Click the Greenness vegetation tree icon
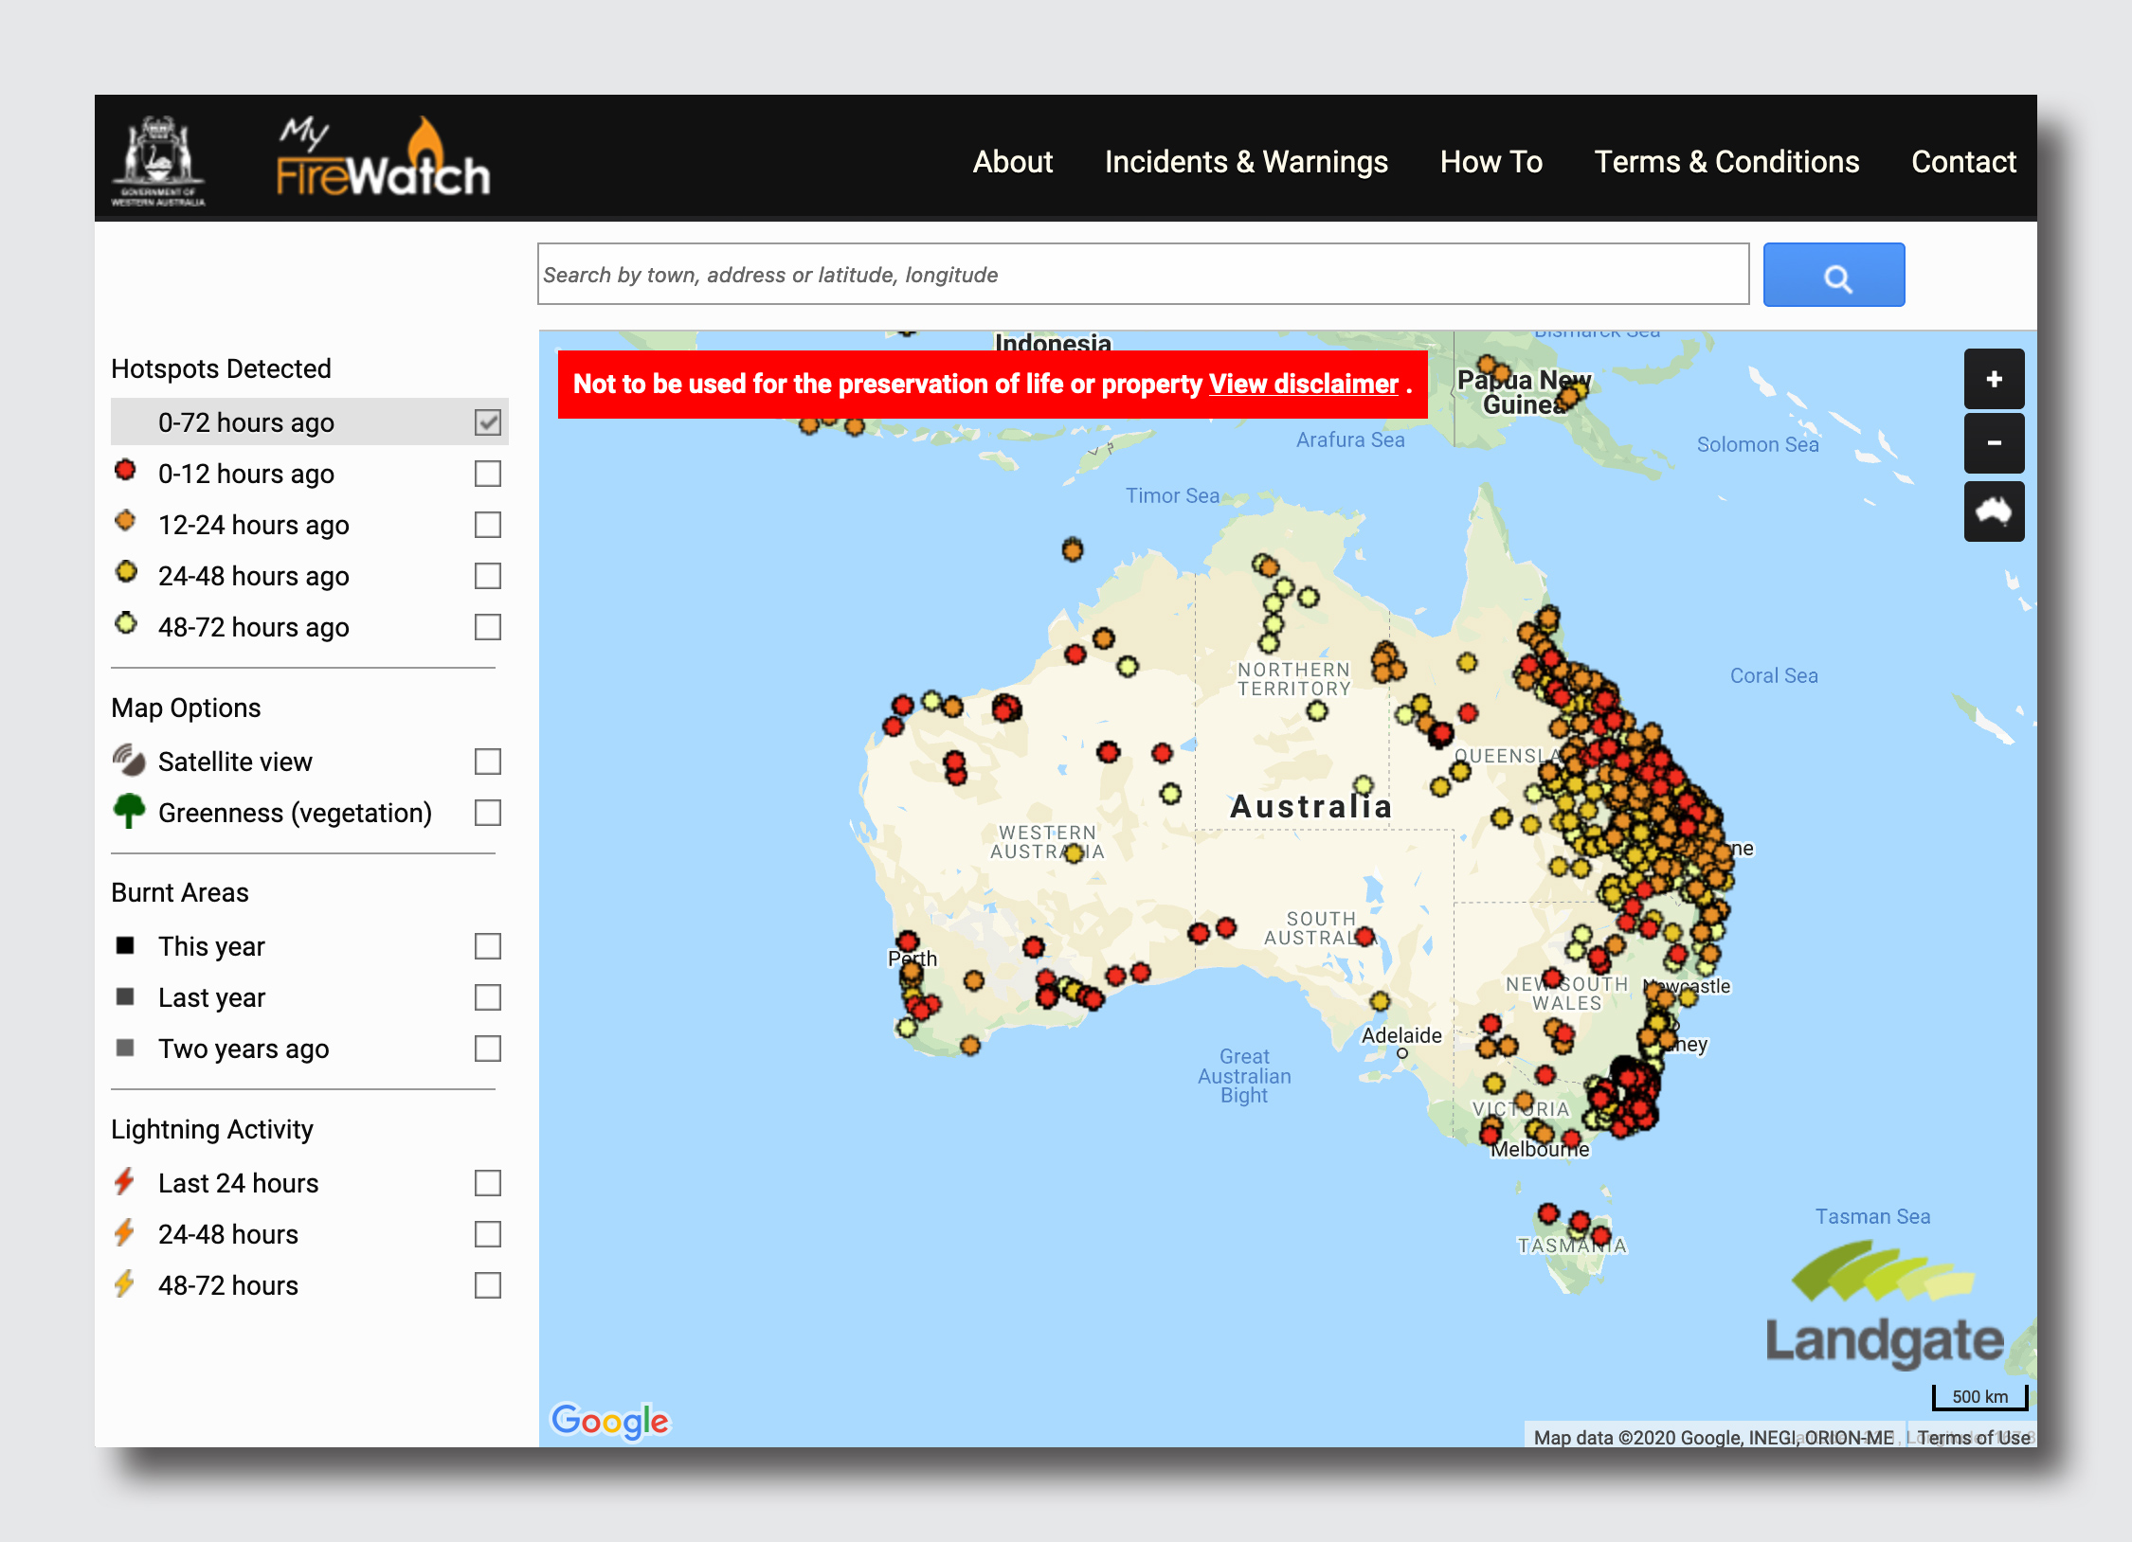The image size is (2132, 1542). tap(130, 811)
